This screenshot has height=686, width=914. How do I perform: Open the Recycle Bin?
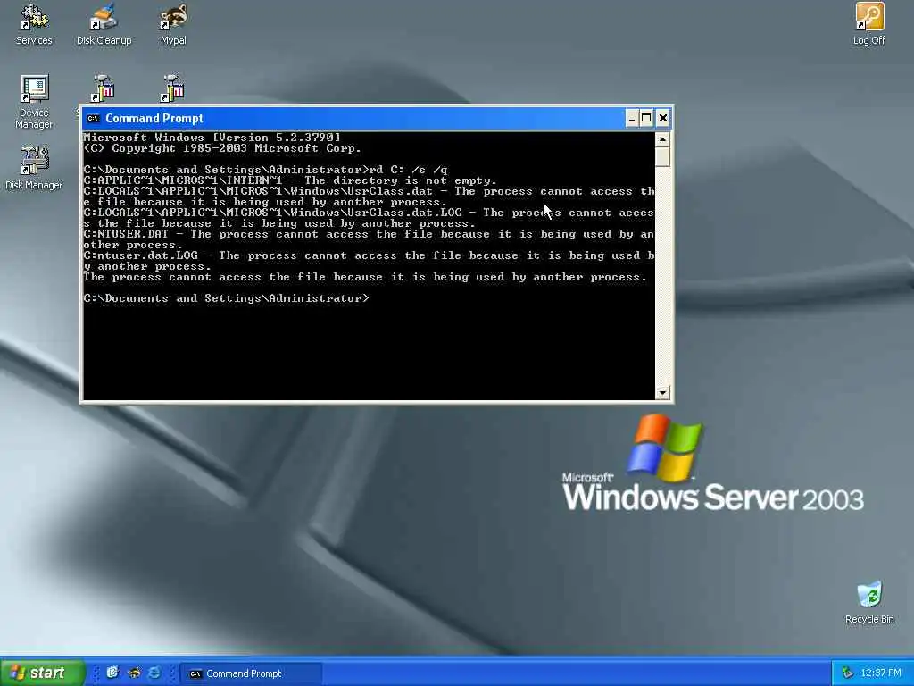[869, 603]
